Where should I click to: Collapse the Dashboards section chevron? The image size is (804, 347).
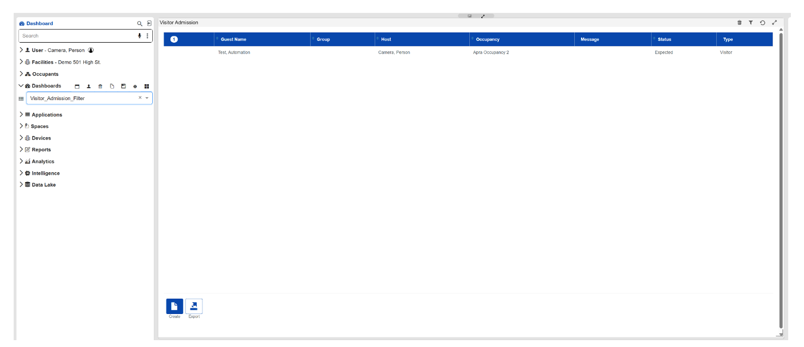pos(21,85)
